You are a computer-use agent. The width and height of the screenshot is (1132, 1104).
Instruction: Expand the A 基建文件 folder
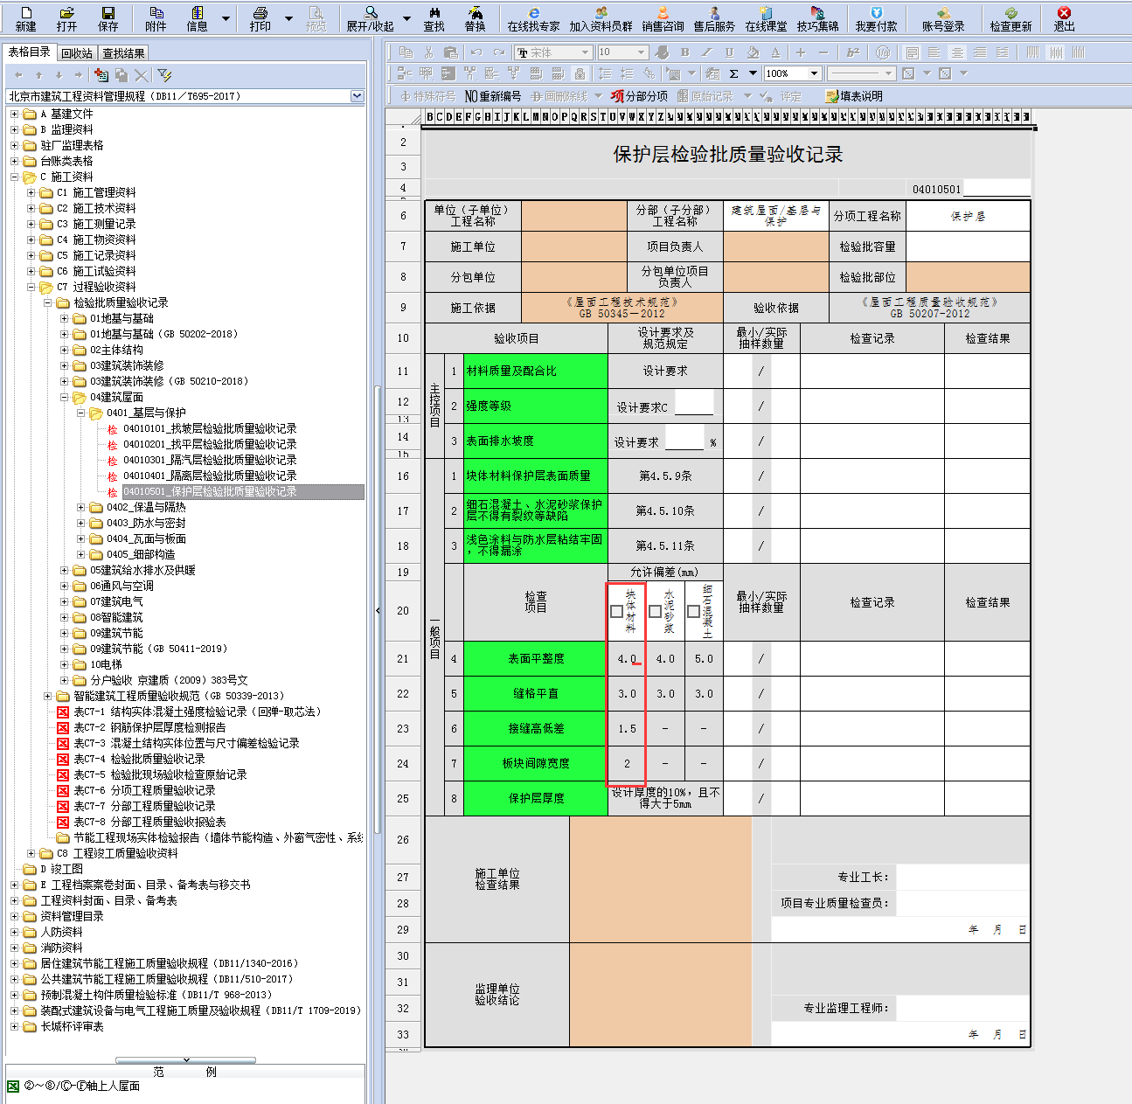coord(14,114)
